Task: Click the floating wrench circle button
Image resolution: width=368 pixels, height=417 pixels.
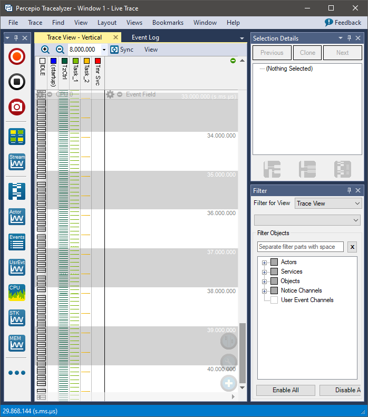Action: (x=229, y=362)
